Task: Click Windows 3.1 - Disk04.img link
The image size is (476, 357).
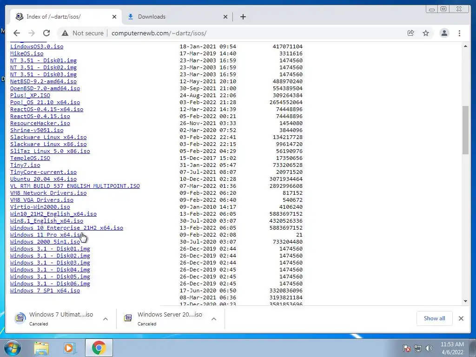Action: 50,270
